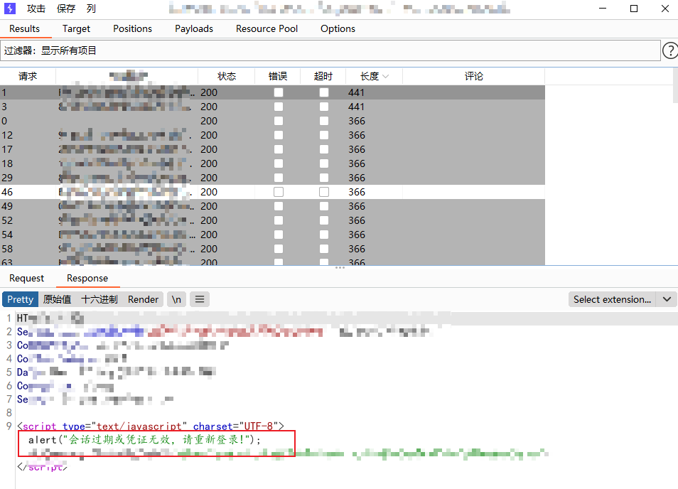Open the hamburger message options icon
678x489 pixels.
200,299
